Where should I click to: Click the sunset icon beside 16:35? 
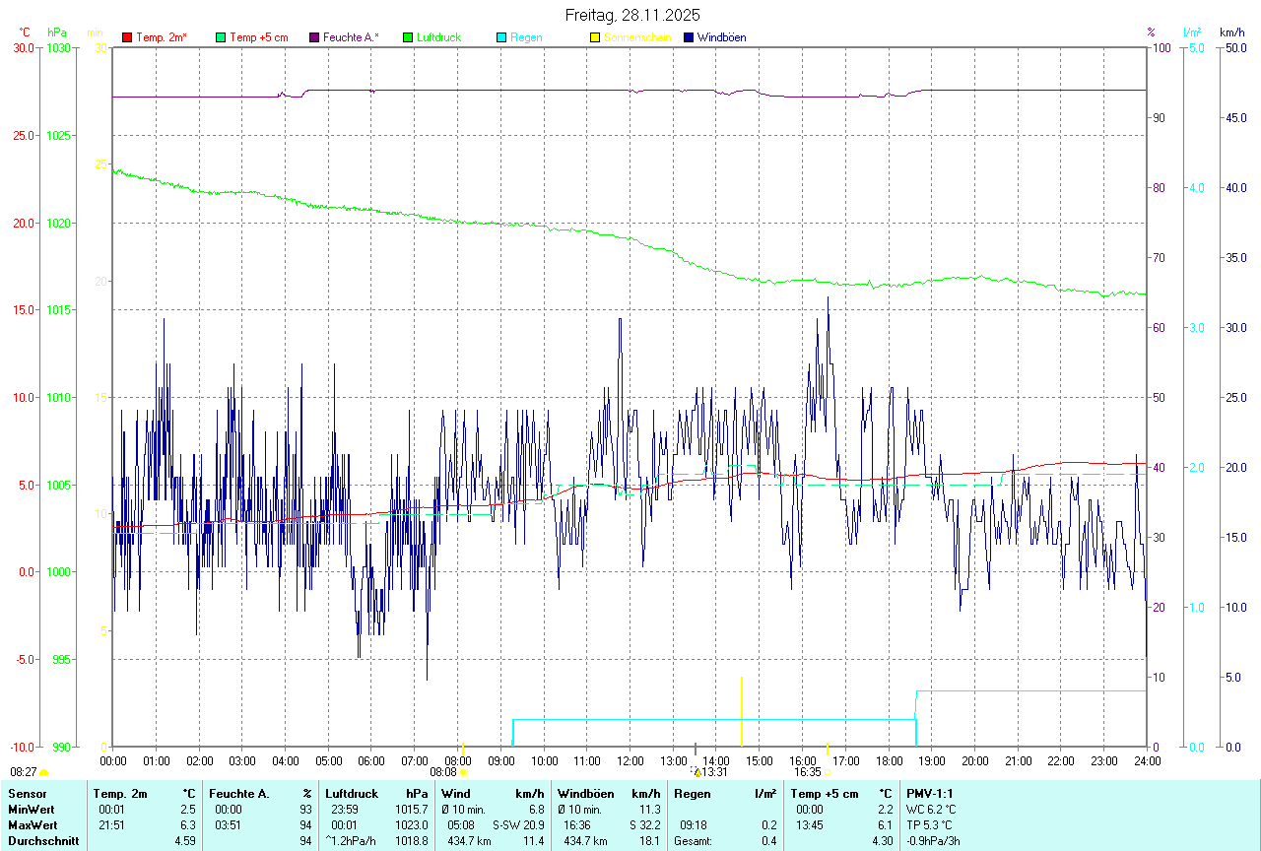[829, 773]
